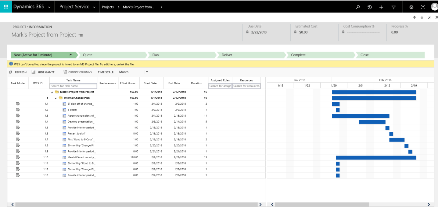This screenshot has height=207, width=438.
Task: Click Gantt bar for Develop presentation task
Action: [x=372, y=122]
